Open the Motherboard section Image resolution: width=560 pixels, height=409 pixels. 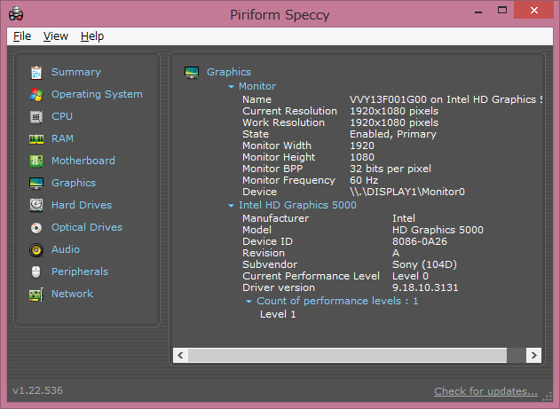click(x=83, y=161)
